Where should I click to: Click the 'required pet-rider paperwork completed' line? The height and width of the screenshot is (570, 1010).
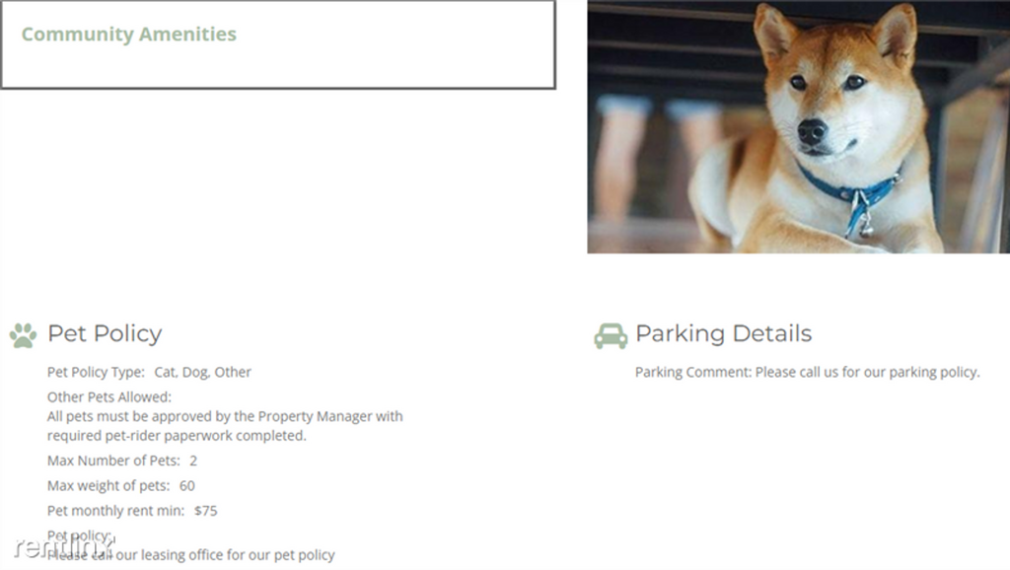[x=177, y=435]
